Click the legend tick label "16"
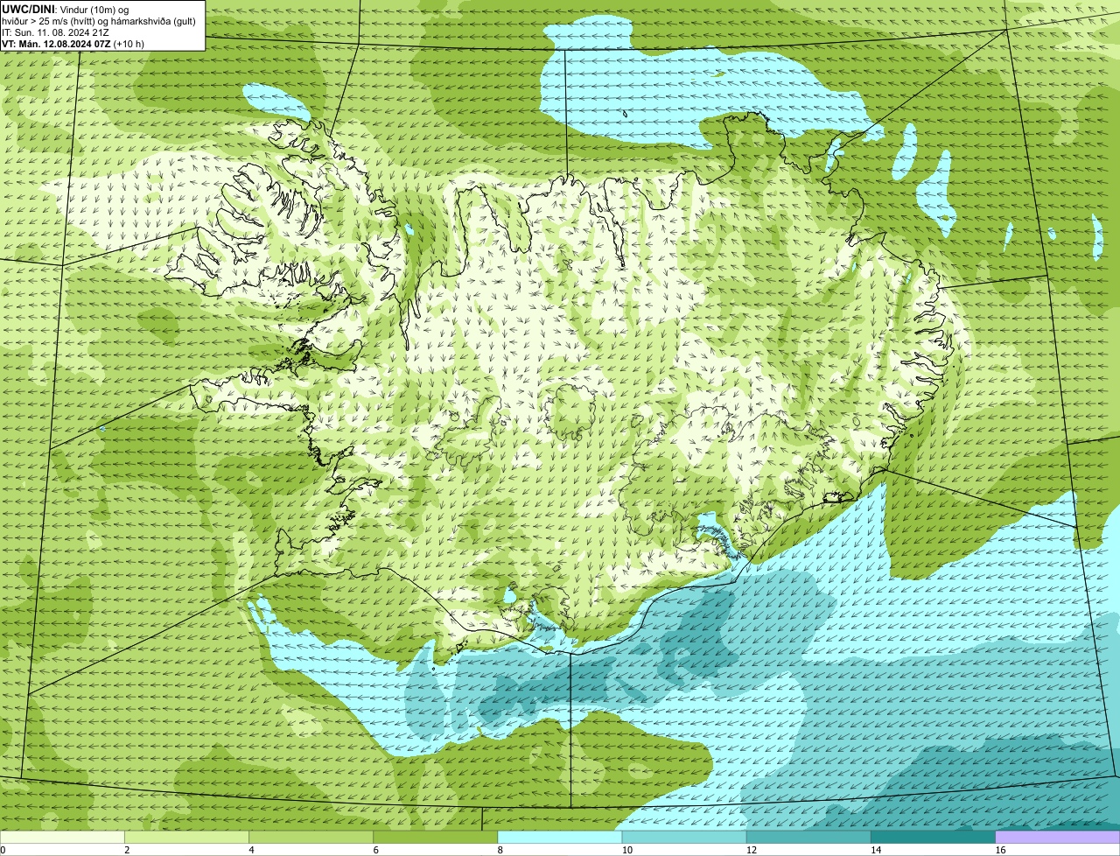Image resolution: width=1120 pixels, height=856 pixels. click(999, 850)
